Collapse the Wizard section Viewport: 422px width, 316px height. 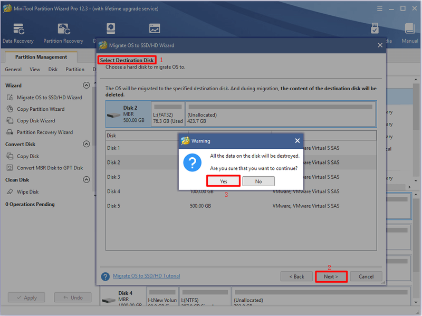pyautogui.click(x=87, y=85)
